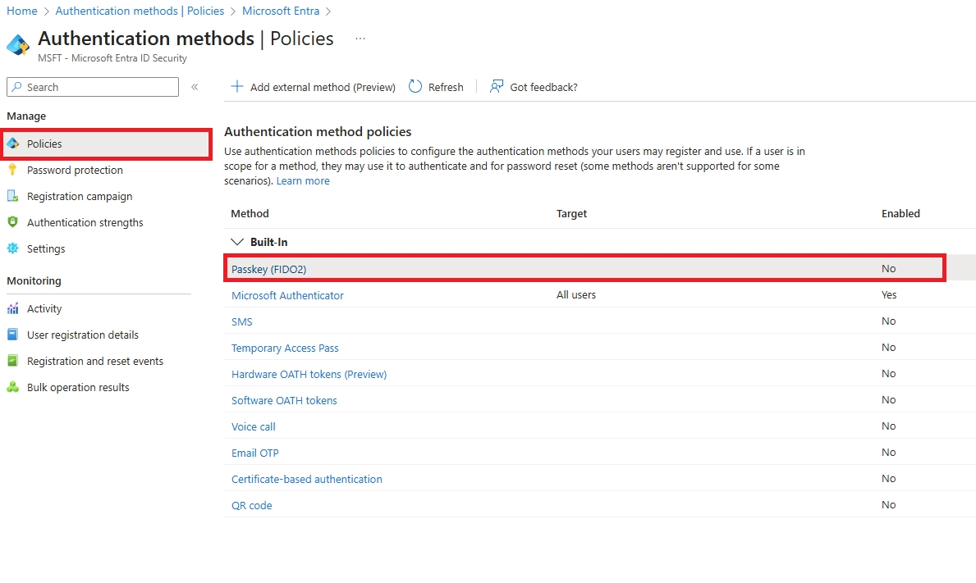The image size is (976, 583).
Task: Click the Learn more link
Action: [x=303, y=180]
